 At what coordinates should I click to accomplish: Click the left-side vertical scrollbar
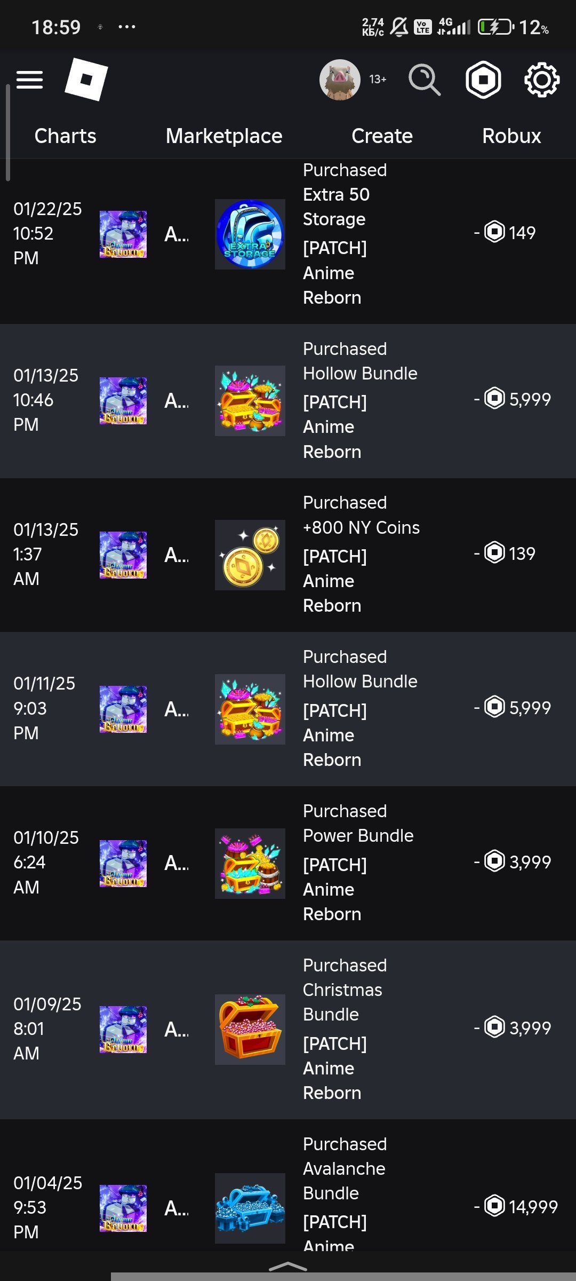(x=8, y=133)
